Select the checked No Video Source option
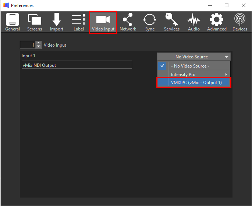This screenshot has height=206, width=252. coord(194,66)
